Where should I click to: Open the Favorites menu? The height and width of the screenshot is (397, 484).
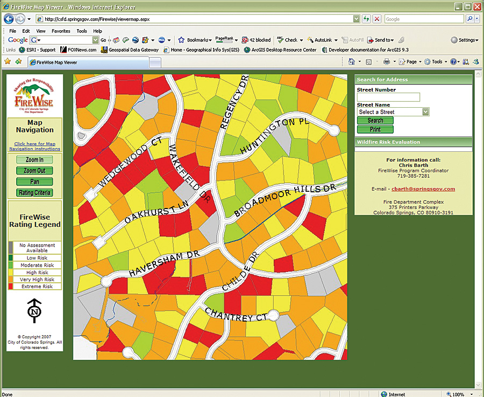(x=61, y=31)
